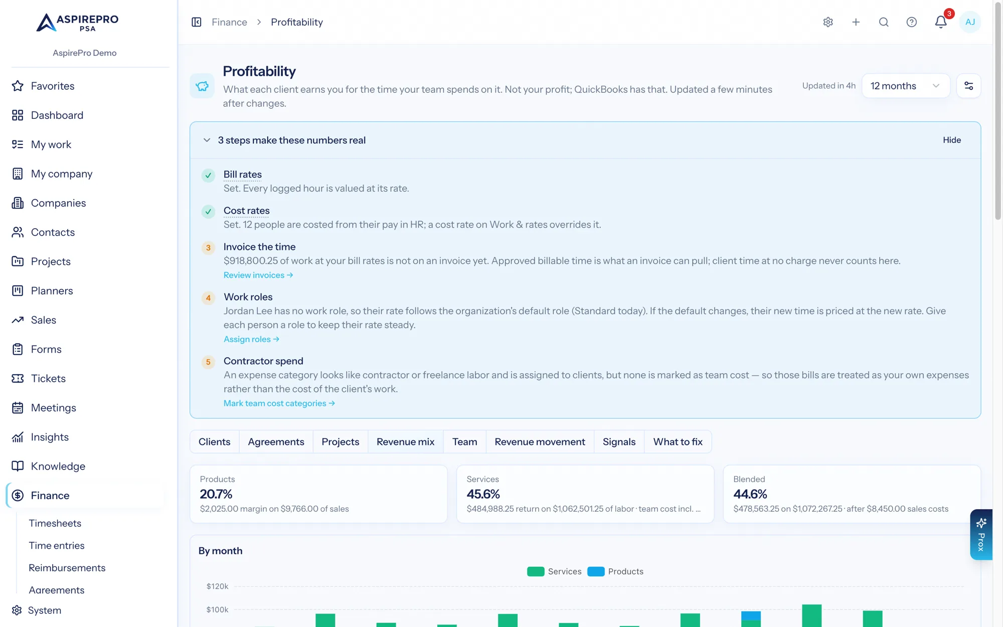Click the Bill rates step link
Viewport: 1003px width, 627px height.
click(243, 175)
